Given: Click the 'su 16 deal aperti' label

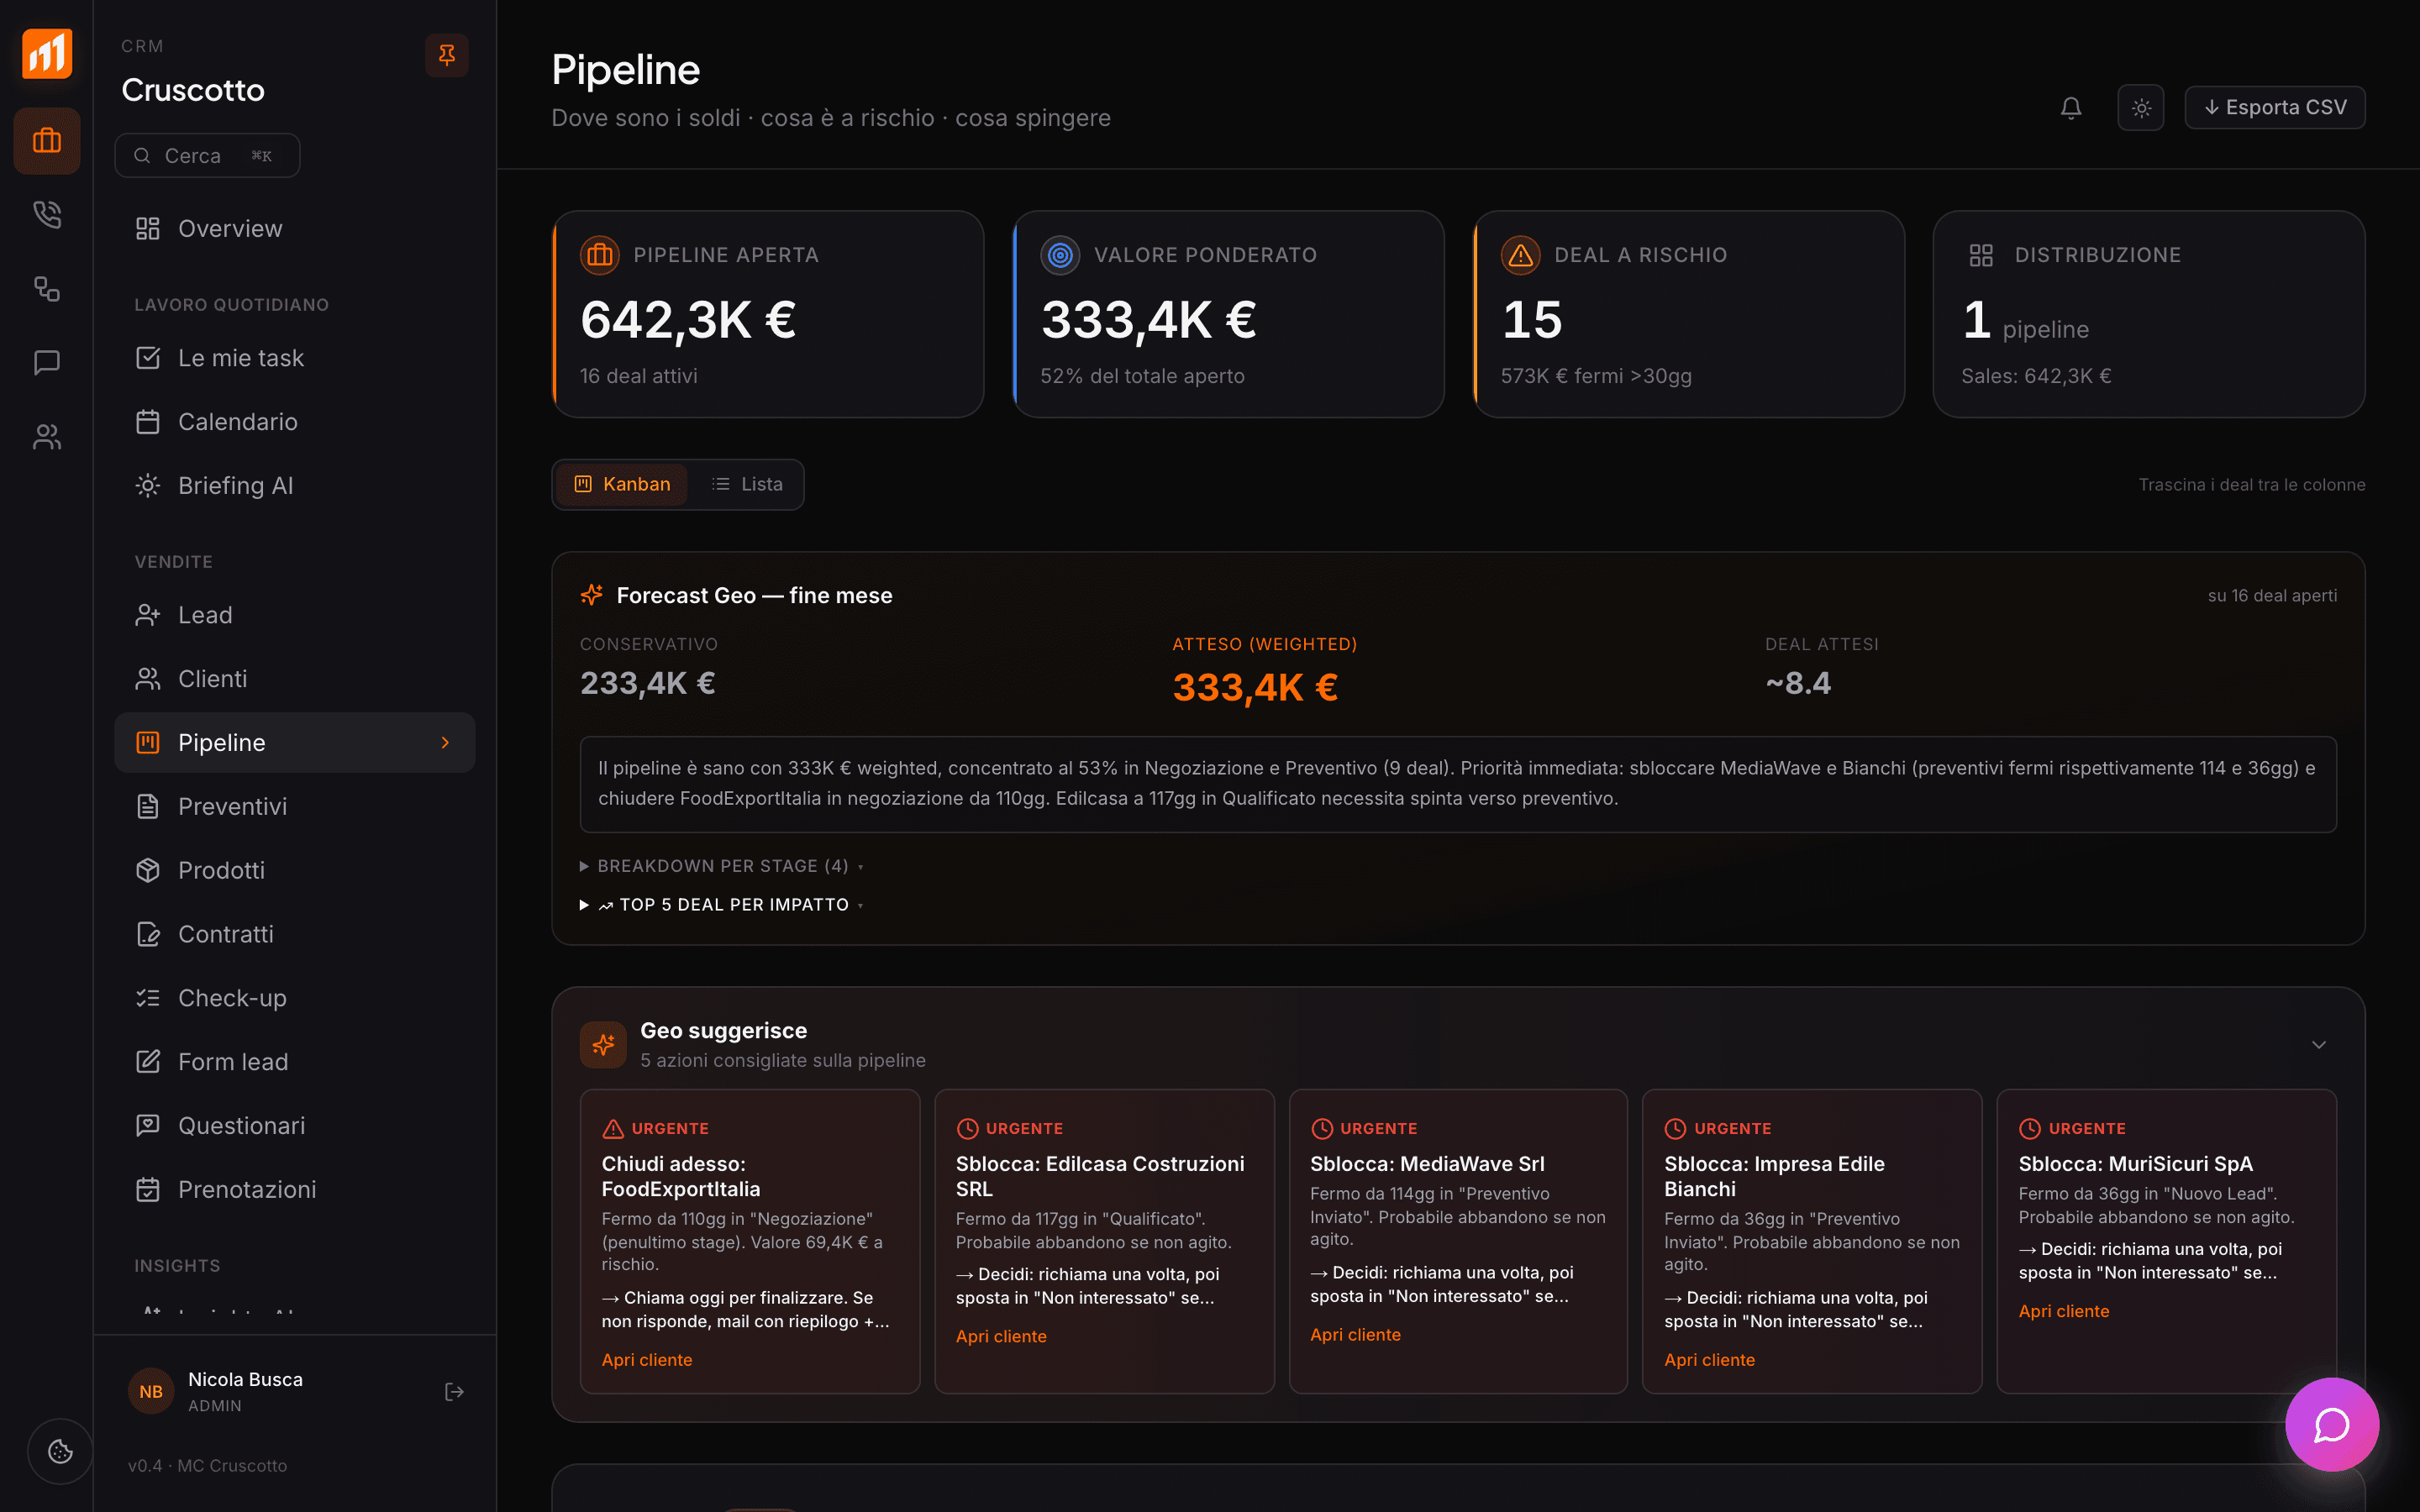Looking at the screenshot, I should pyautogui.click(x=2272, y=596).
